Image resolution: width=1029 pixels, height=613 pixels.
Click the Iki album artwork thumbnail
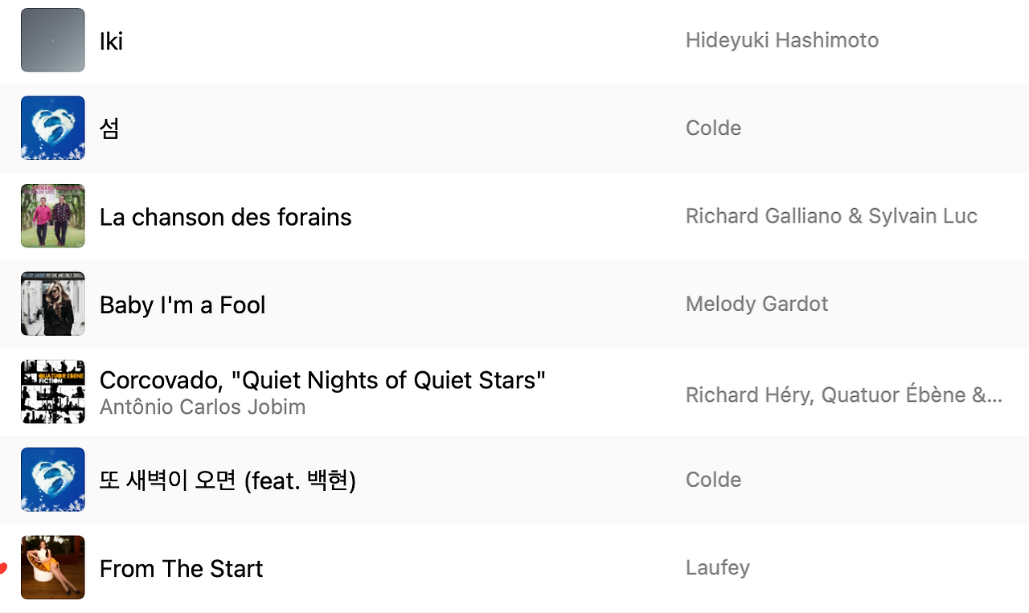[x=52, y=40]
